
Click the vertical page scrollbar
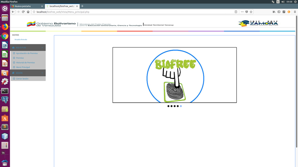pyautogui.click(x=296, y=82)
